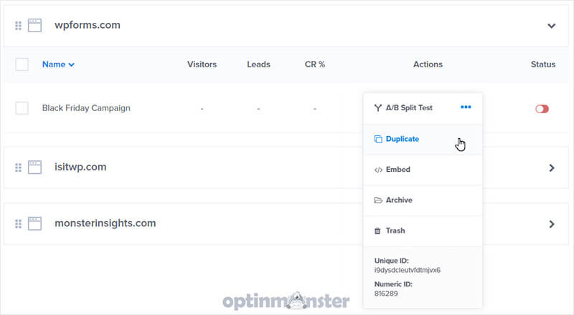
Task: Toggle the Black Friday Campaign status switch
Action: coord(542,109)
